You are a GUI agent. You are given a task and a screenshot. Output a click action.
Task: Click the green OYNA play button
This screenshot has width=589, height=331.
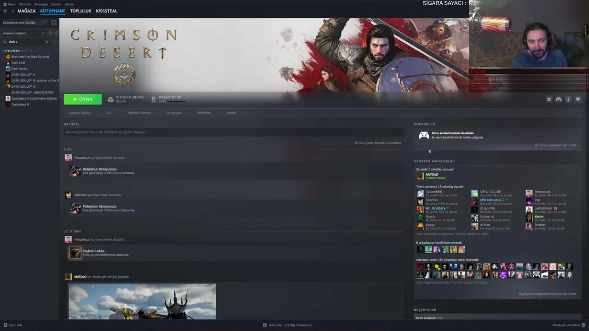click(x=83, y=99)
